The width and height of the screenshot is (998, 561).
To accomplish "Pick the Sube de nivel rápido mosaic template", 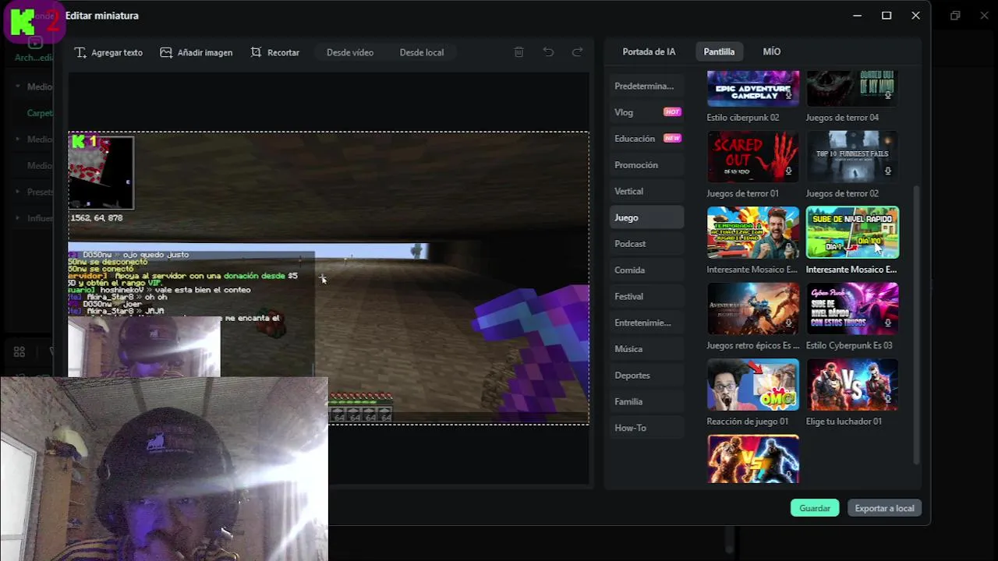I will coord(852,232).
